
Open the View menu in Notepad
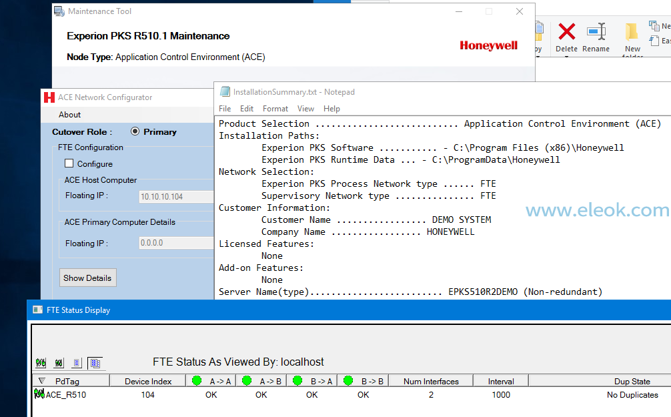tap(305, 109)
